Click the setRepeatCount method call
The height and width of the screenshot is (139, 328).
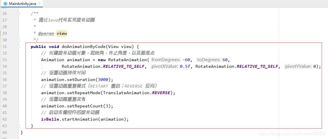[x=85, y=106]
